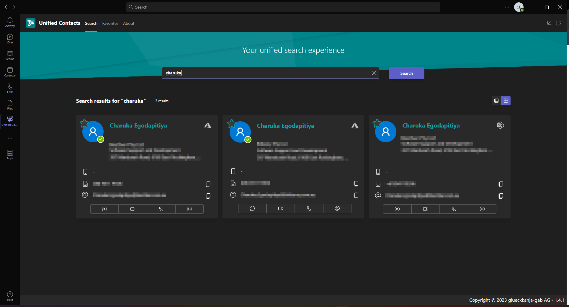Start audio call from third card
Image resolution: width=569 pixels, height=307 pixels.
tap(454, 209)
